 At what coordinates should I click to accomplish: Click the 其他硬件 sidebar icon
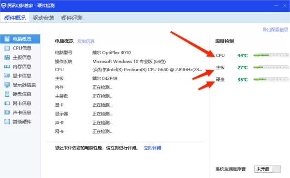pos(7,122)
